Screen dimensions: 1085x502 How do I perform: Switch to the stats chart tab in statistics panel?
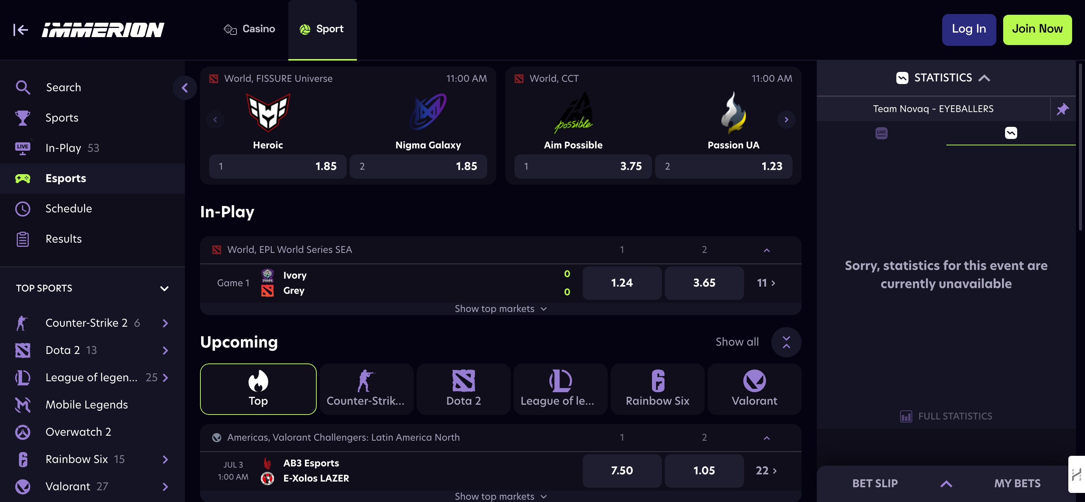tap(1011, 133)
